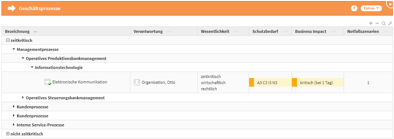Click the orange Business Impact indicator
This screenshot has width=394, height=139.
294,82
